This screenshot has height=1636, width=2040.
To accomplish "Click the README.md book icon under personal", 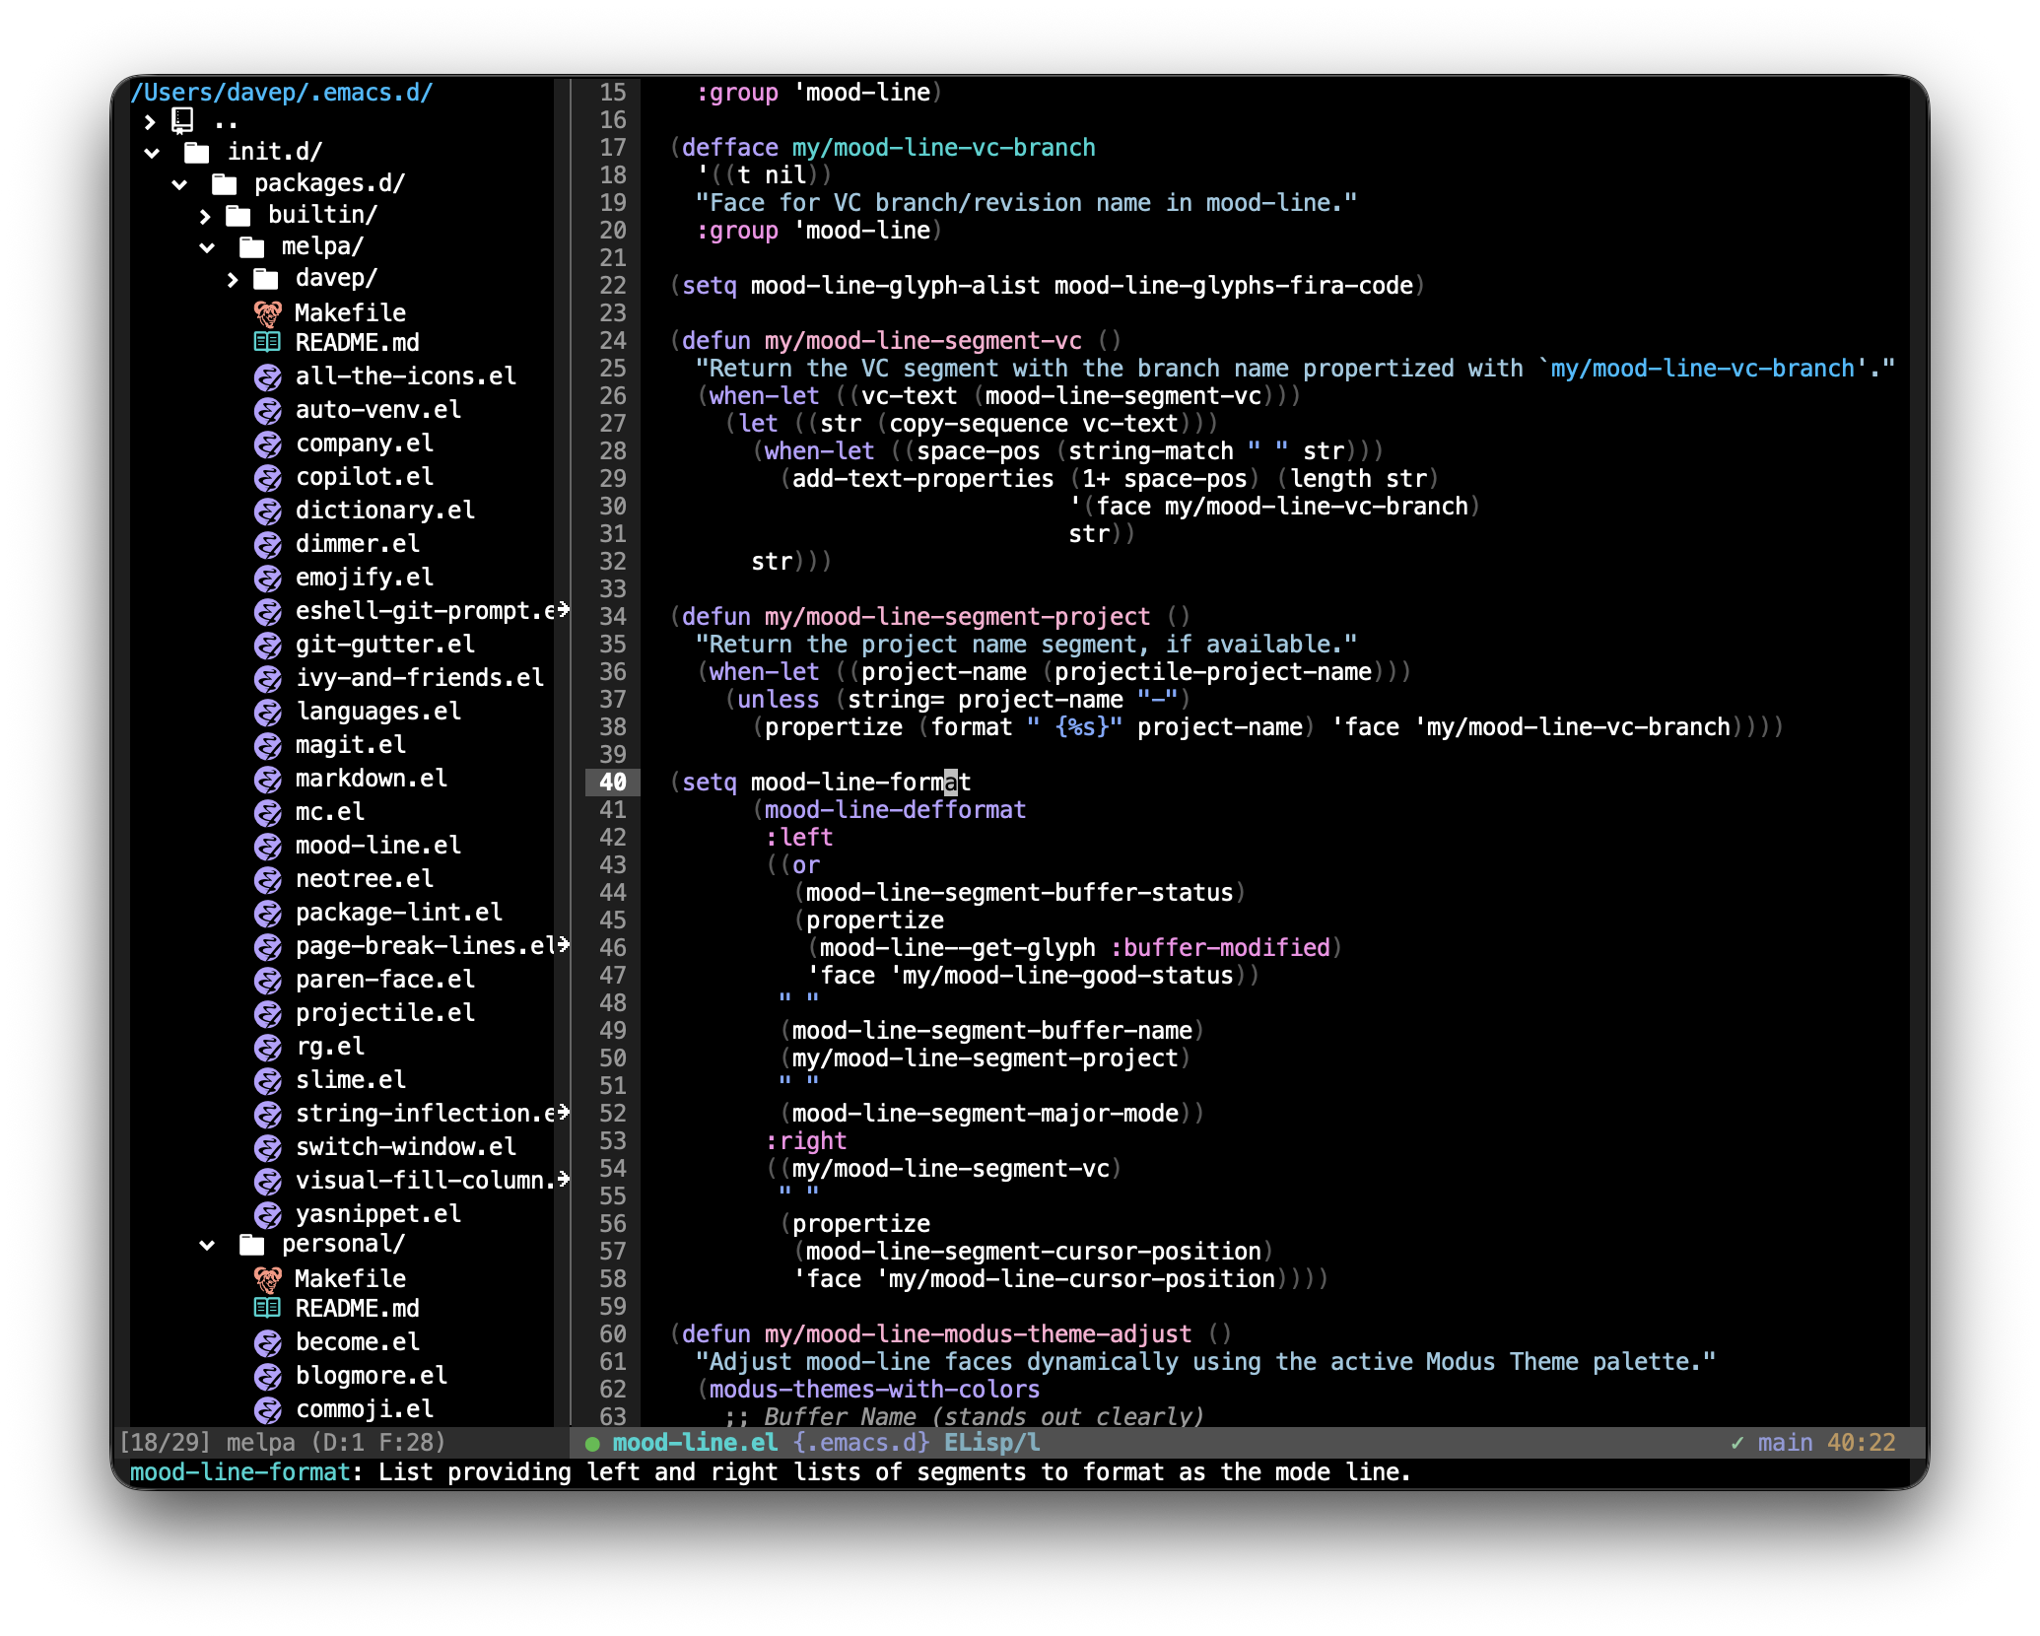I will pos(267,1308).
